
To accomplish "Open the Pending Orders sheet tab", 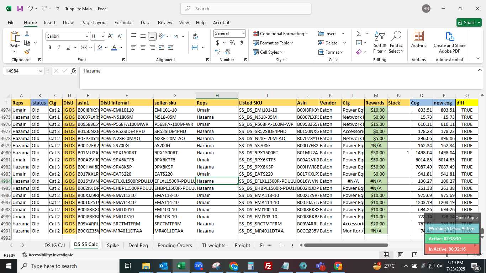I will pyautogui.click(x=175, y=245).
